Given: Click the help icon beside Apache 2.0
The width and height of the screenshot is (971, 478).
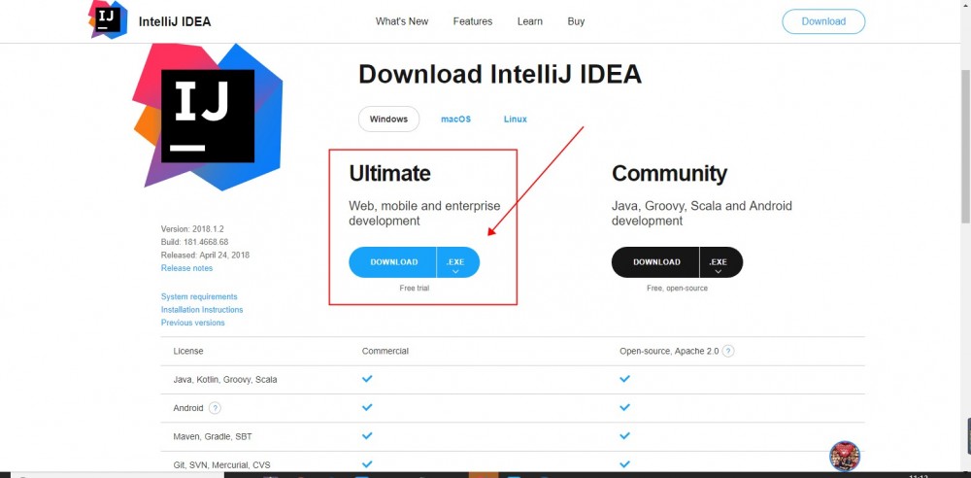Looking at the screenshot, I should [728, 351].
